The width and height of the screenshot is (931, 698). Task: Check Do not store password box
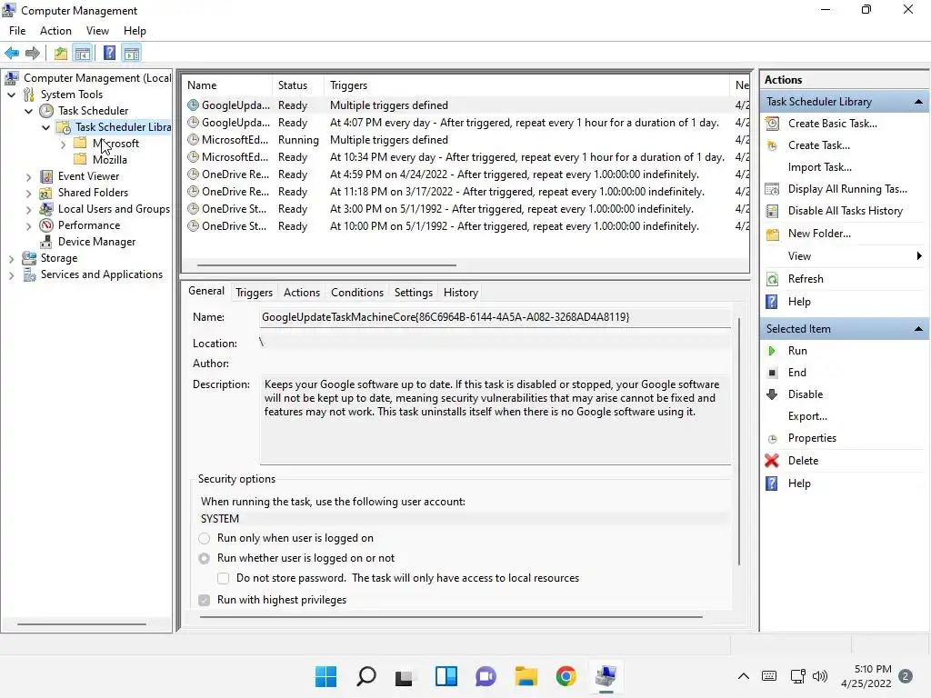click(x=224, y=578)
